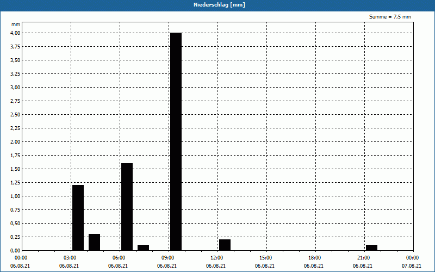Click the 0,00 y-axis label

point(15,250)
